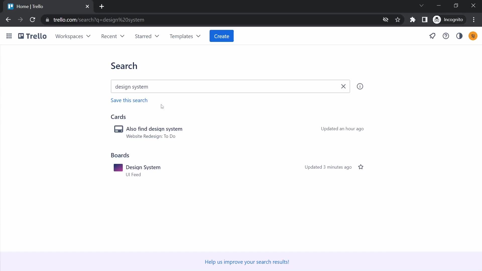
Task: Open the browser extensions puzzle icon
Action: pos(413,20)
